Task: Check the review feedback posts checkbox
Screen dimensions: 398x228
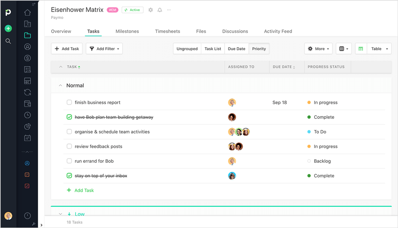Action: coord(69,147)
